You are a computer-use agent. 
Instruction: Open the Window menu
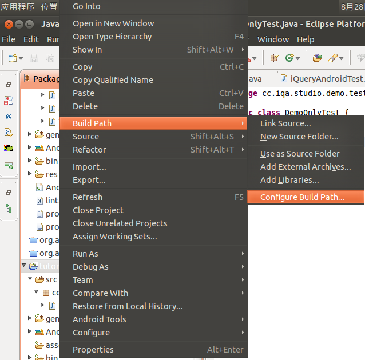(273, 39)
